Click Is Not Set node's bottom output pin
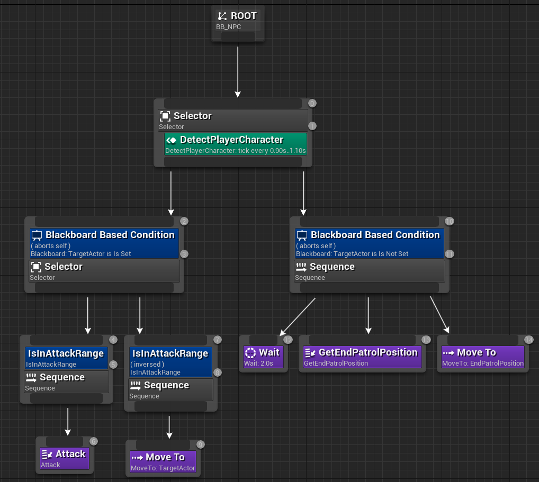539x482 pixels. coord(370,288)
